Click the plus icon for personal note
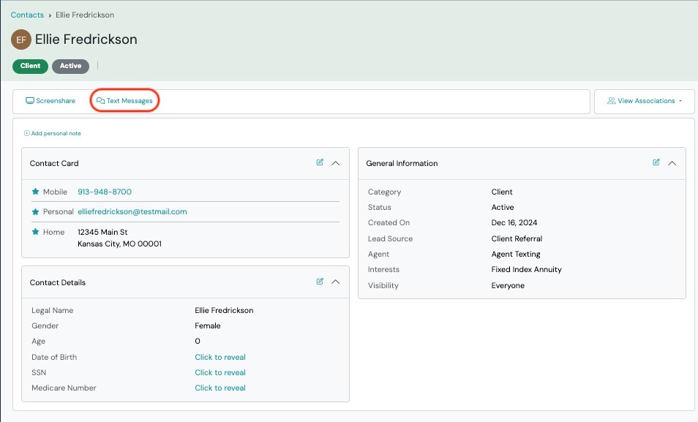Image resolution: width=698 pixels, height=422 pixels. [x=27, y=133]
